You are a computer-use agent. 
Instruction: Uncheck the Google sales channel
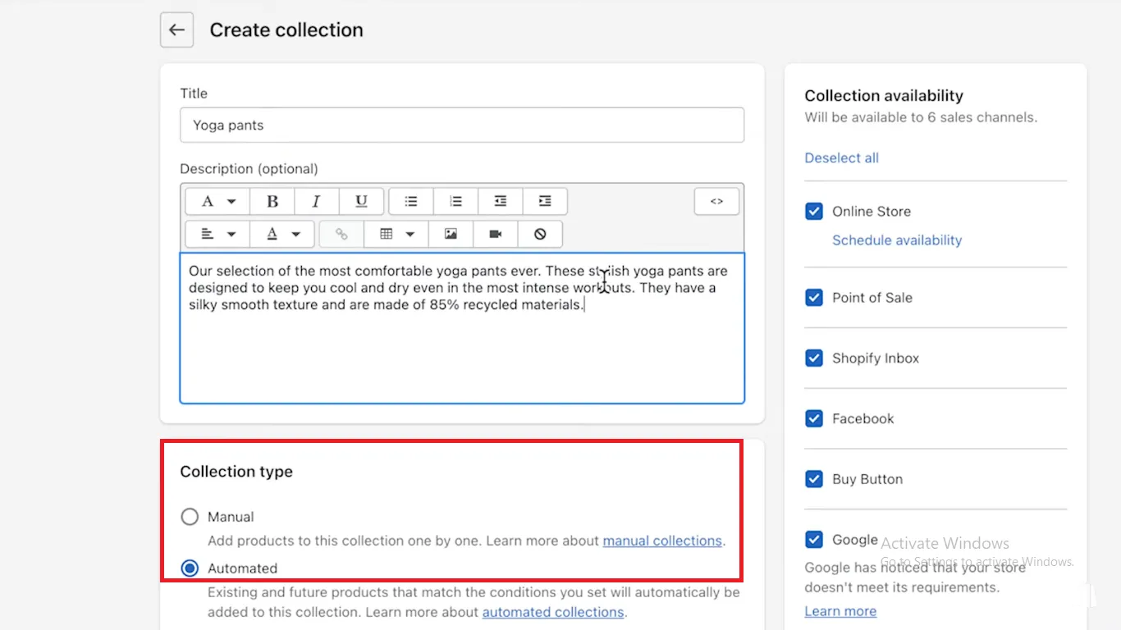tap(814, 540)
